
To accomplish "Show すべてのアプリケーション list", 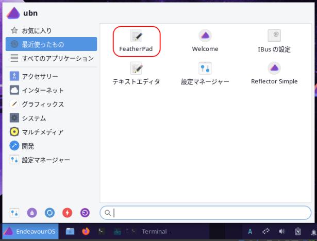I will tap(51, 58).
